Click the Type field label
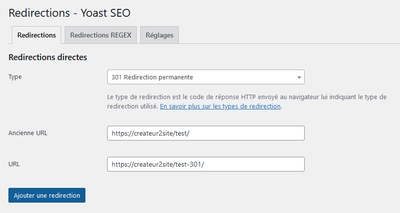Image resolution: width=400 pixels, height=213 pixels. 15,77
